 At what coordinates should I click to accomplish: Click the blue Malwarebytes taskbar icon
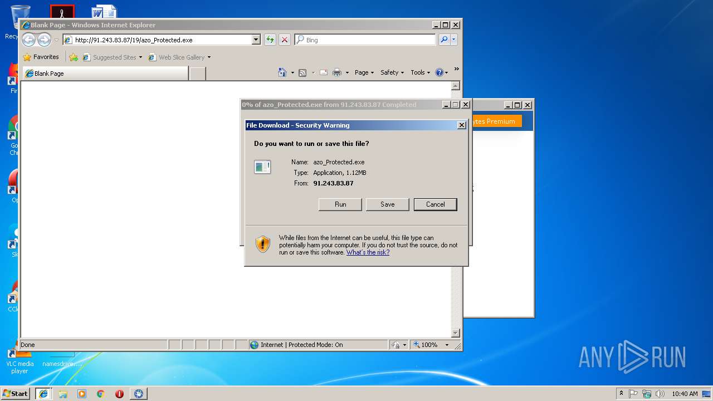tap(139, 393)
